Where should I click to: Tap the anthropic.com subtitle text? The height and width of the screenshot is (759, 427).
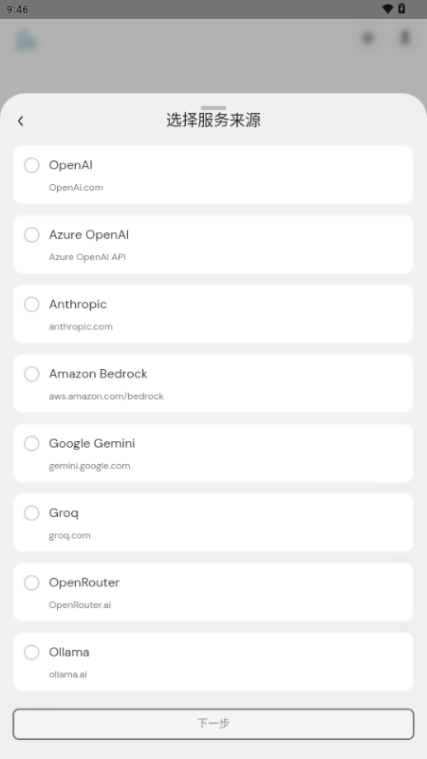click(81, 326)
